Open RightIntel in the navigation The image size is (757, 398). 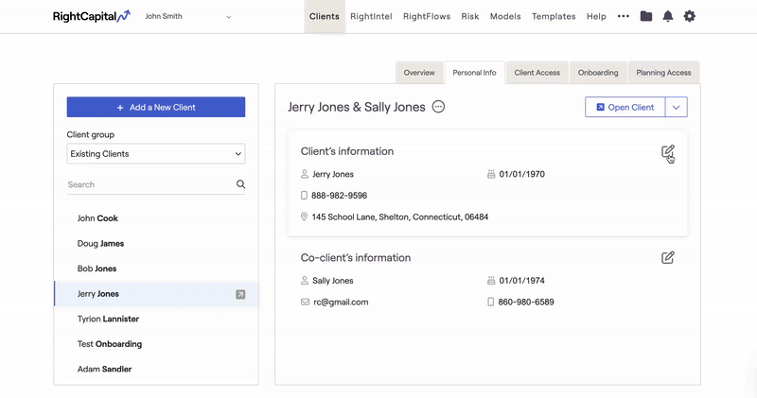[371, 16]
